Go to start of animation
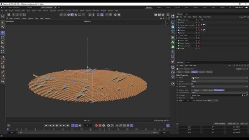Screen dimensions: 249x140 point(46,126)
